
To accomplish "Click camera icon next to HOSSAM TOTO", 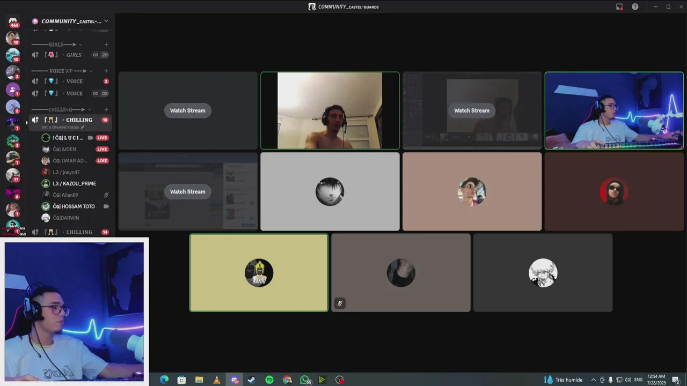I will click(106, 206).
